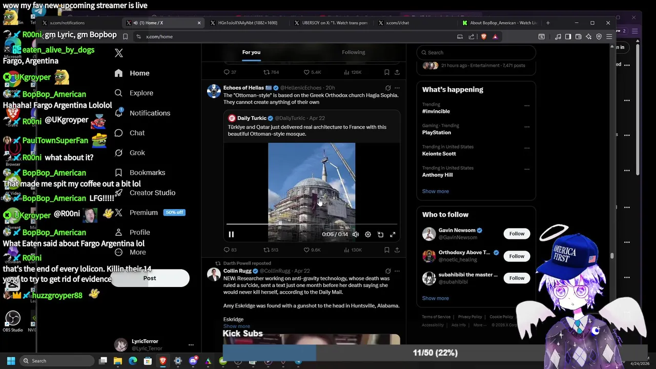View analytics showing 130K views

tap(353, 250)
